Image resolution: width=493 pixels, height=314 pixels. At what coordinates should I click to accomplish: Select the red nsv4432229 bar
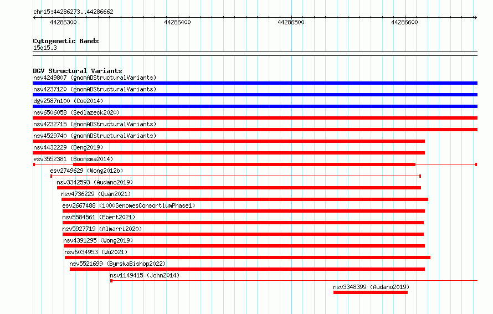tap(229, 153)
